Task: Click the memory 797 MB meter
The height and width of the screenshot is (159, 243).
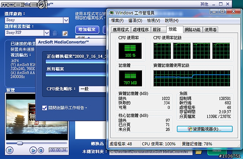Action: click(x=130, y=78)
